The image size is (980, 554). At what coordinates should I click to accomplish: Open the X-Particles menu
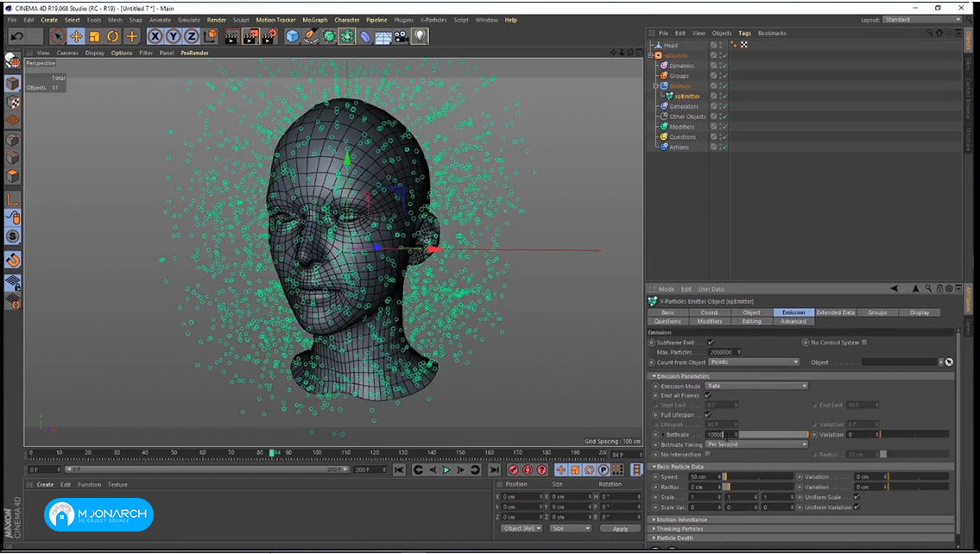433,20
